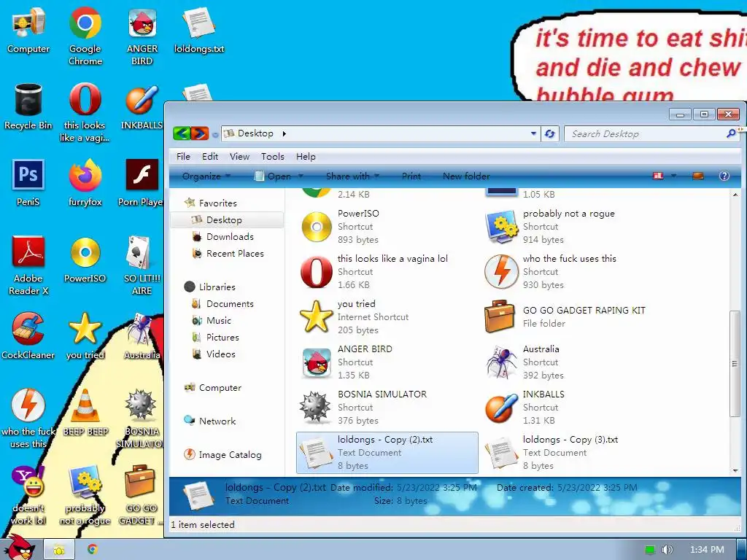Screen dimensions: 747x560
Task: Select the 'you tried' star desktop icon
Action: coord(85,335)
